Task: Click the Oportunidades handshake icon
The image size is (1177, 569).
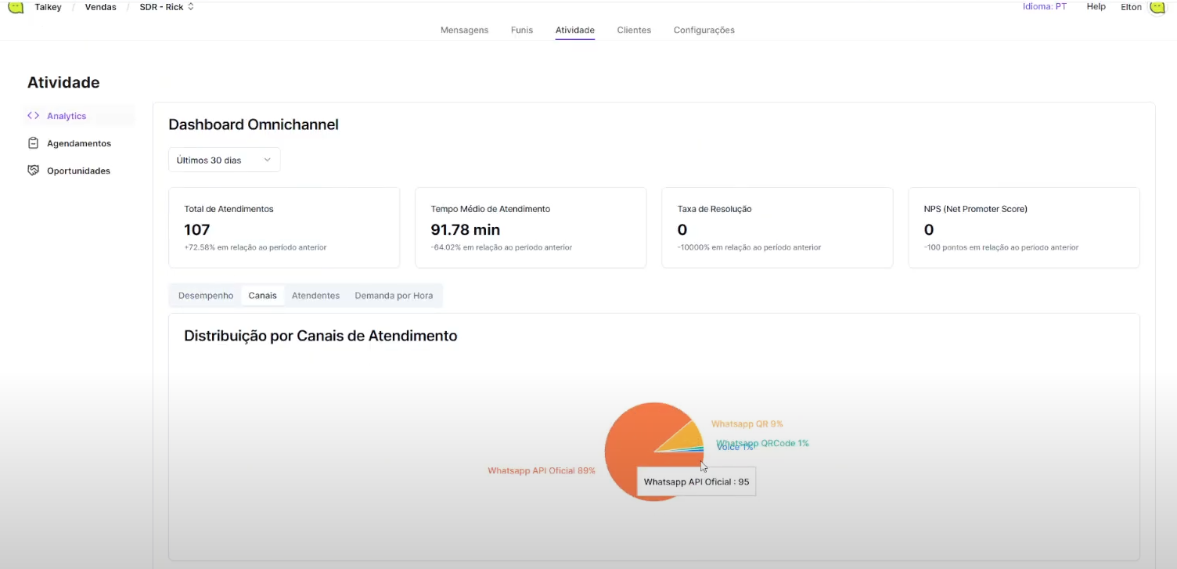Action: tap(33, 171)
